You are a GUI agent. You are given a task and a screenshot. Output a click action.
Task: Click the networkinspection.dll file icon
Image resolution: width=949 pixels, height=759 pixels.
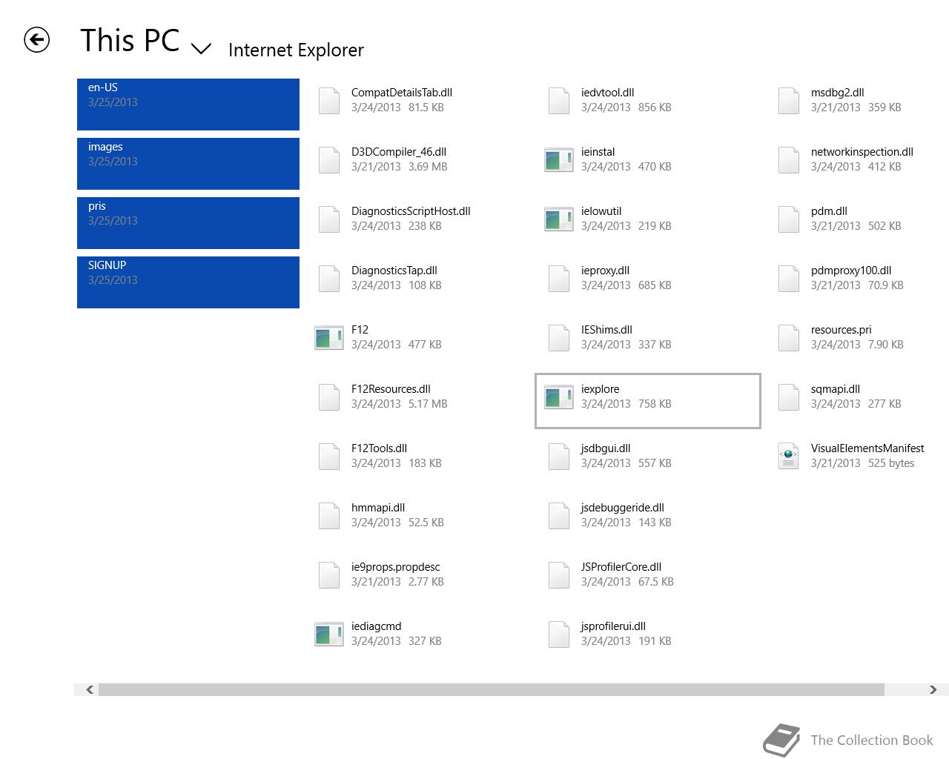pos(789,160)
